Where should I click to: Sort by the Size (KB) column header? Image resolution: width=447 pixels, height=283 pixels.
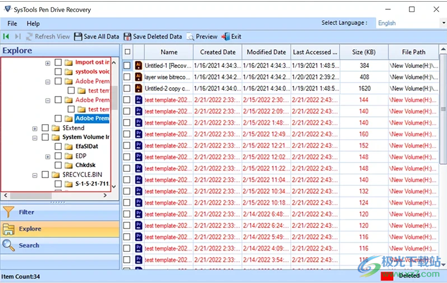364,52
